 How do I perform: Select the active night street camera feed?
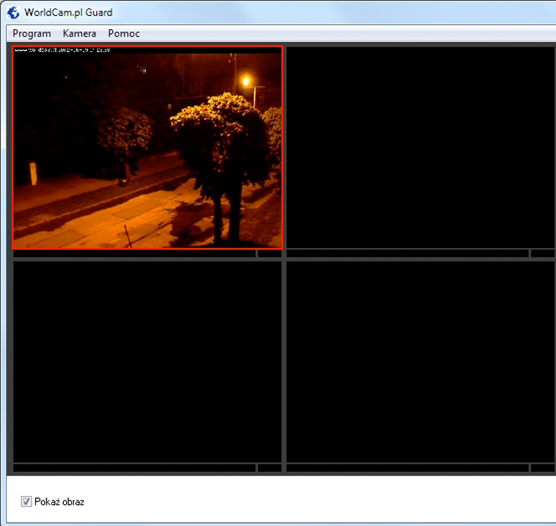(147, 147)
